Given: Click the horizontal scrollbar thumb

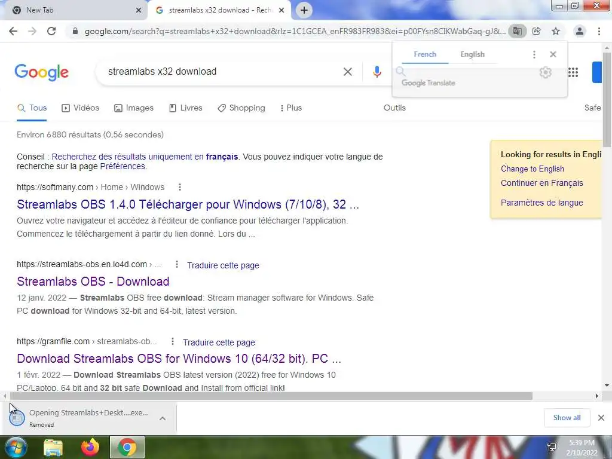Looking at the screenshot, I should (x=271, y=396).
